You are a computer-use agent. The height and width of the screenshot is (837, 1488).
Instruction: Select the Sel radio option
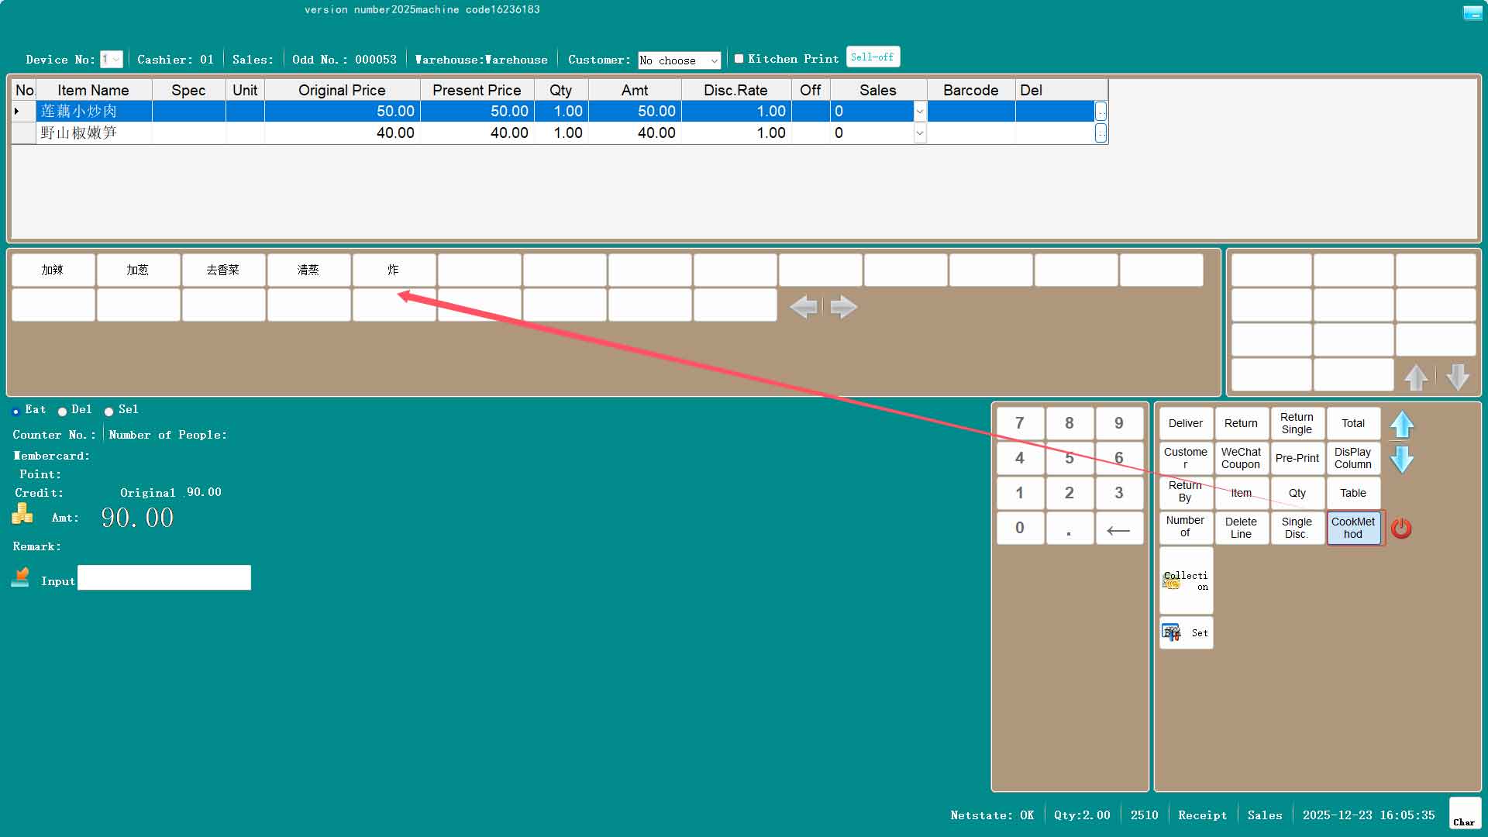click(x=109, y=412)
